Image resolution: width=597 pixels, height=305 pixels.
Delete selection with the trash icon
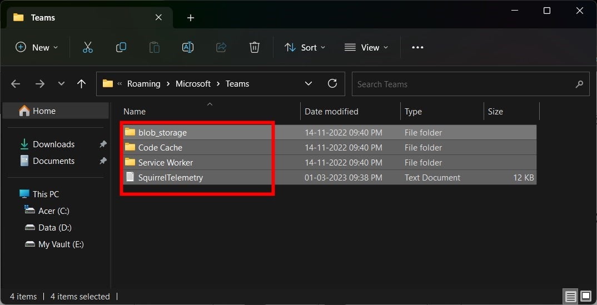click(x=255, y=47)
